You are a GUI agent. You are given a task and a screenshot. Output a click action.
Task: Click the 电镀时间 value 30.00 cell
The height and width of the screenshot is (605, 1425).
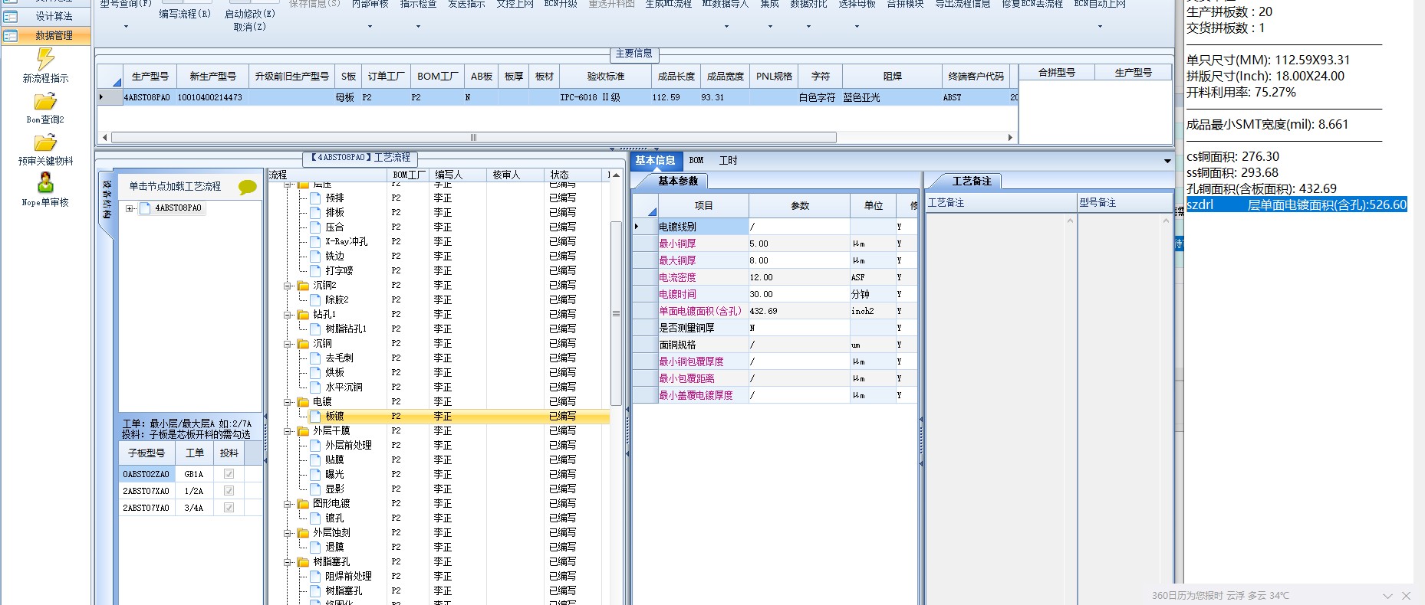[x=799, y=294]
